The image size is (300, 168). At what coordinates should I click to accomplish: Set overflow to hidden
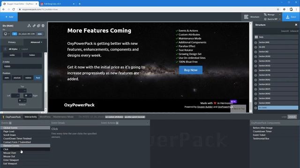32,55
